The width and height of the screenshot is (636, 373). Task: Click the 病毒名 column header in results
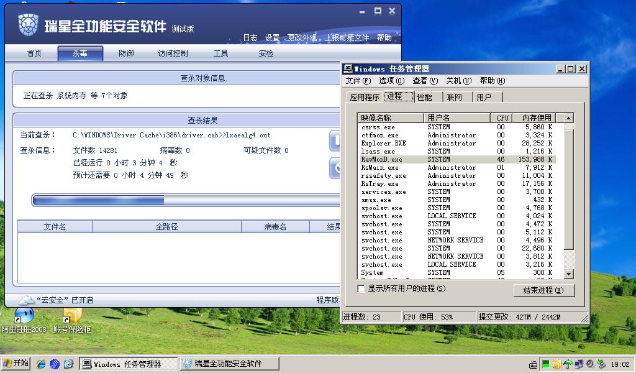click(275, 227)
